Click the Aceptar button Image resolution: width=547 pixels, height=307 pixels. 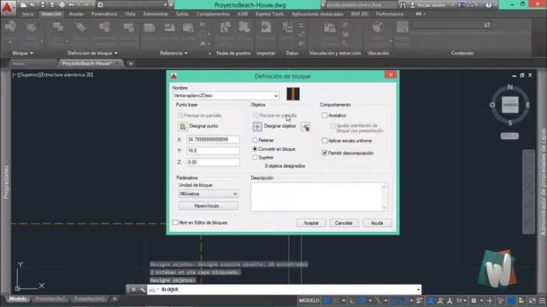pos(311,223)
